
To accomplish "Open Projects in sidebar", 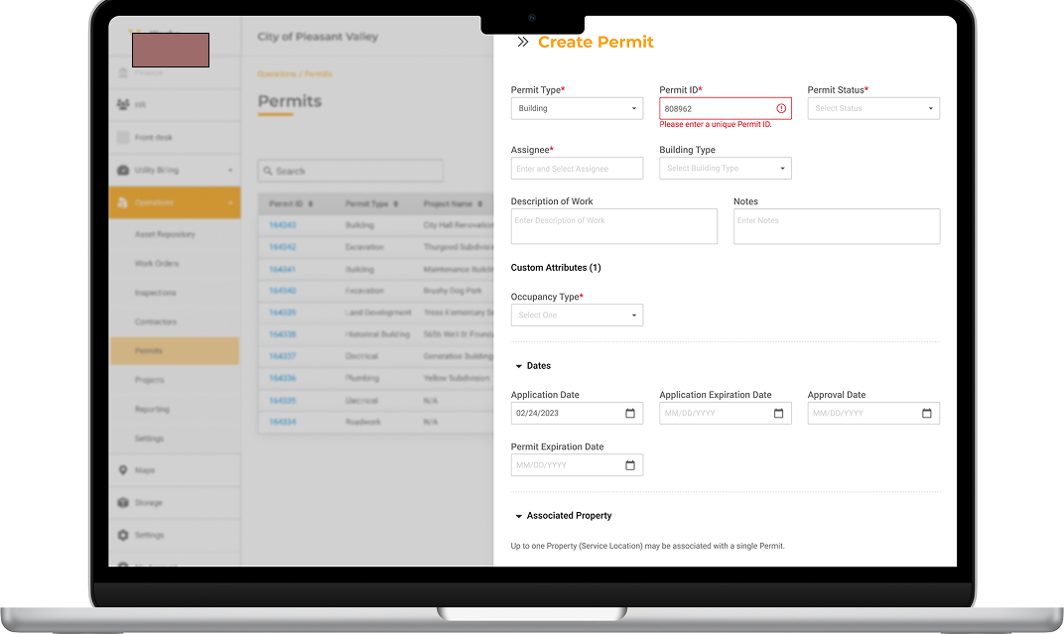I will pyautogui.click(x=149, y=380).
